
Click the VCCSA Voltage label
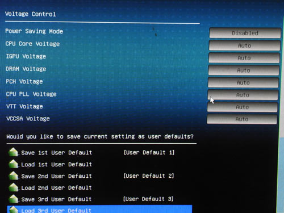tap(28, 119)
